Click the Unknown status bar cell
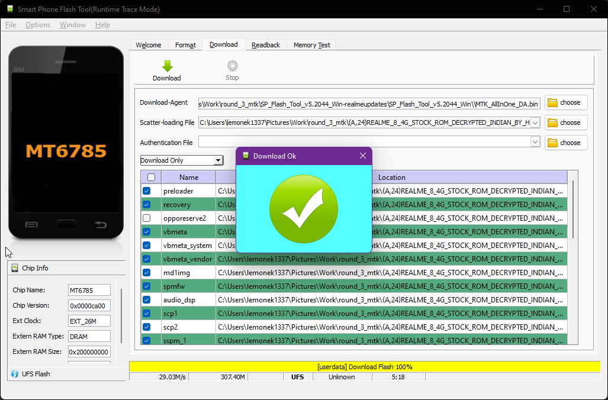 tap(342, 377)
